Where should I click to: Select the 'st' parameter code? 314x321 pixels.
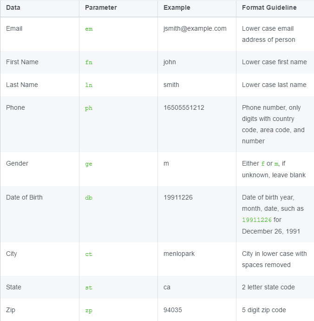89,288
